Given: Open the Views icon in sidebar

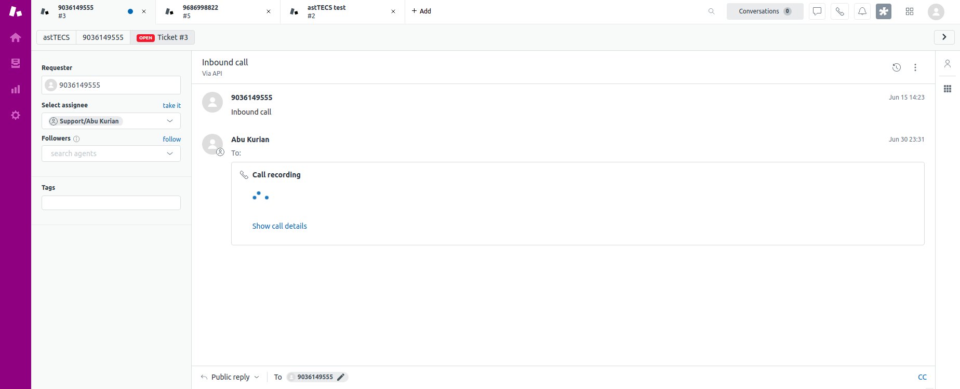Looking at the screenshot, I should point(16,63).
